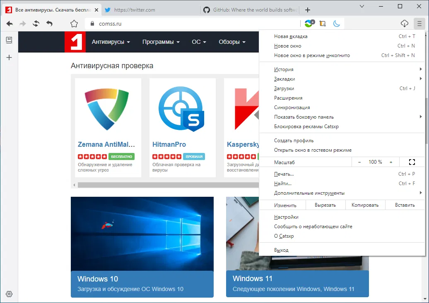The height and width of the screenshot is (303, 429).
Task: Toggle night mode with the moon icon
Action: pos(337,24)
